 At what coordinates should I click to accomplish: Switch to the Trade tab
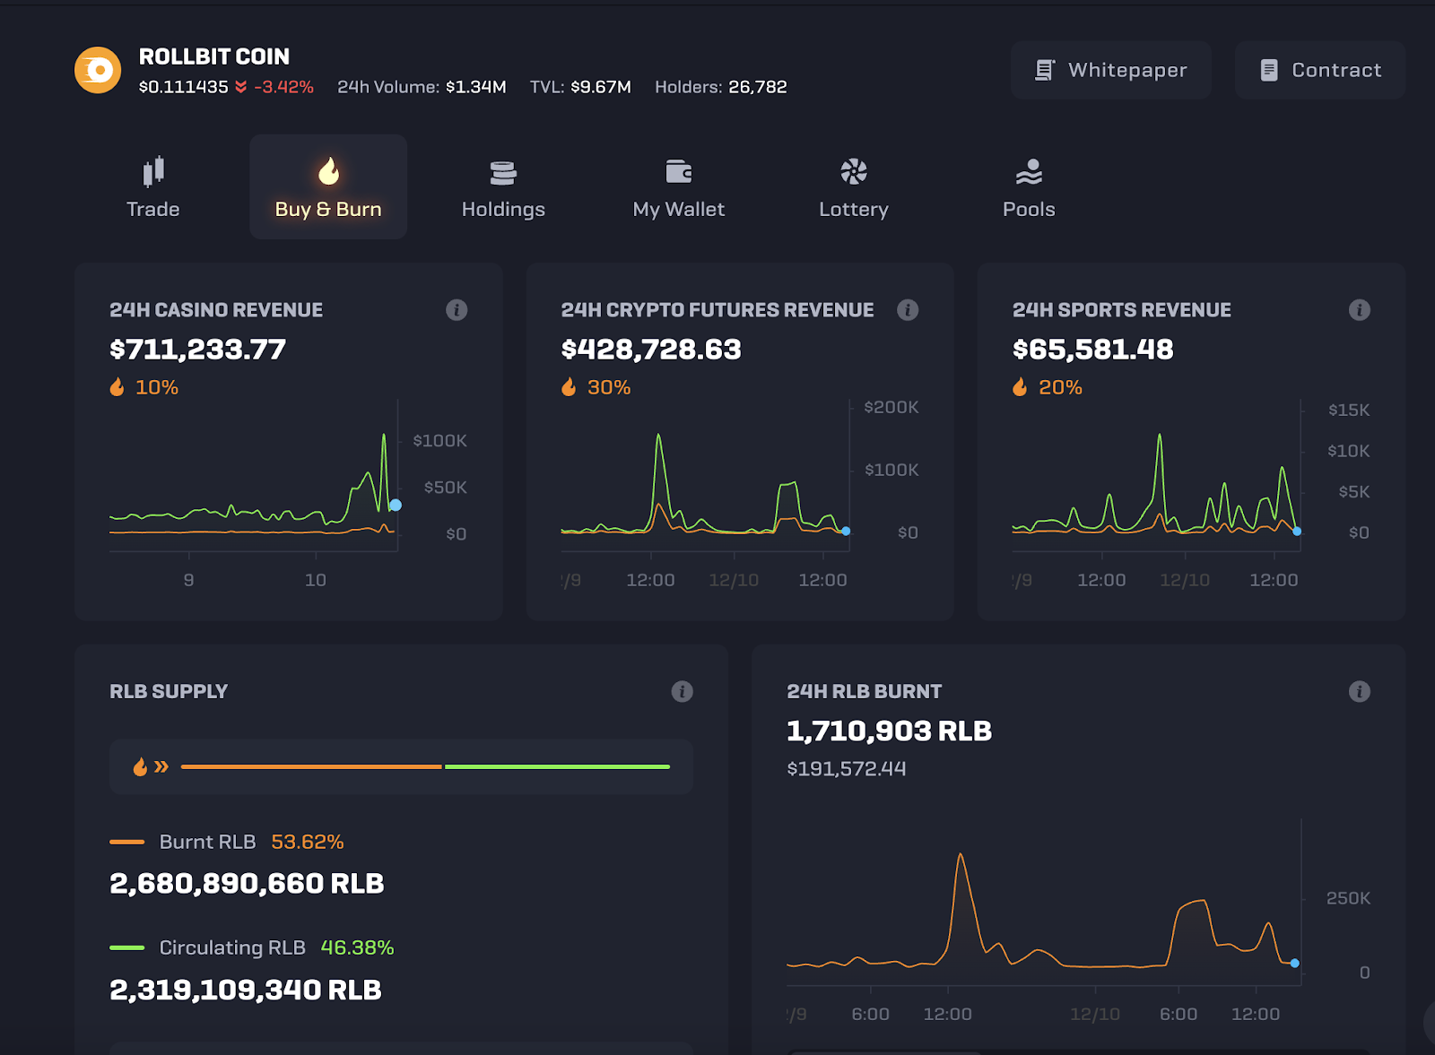(153, 186)
